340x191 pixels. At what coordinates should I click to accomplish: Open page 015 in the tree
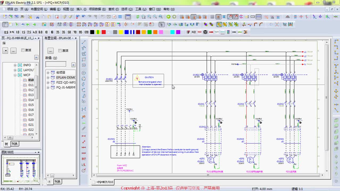click(x=31, y=105)
